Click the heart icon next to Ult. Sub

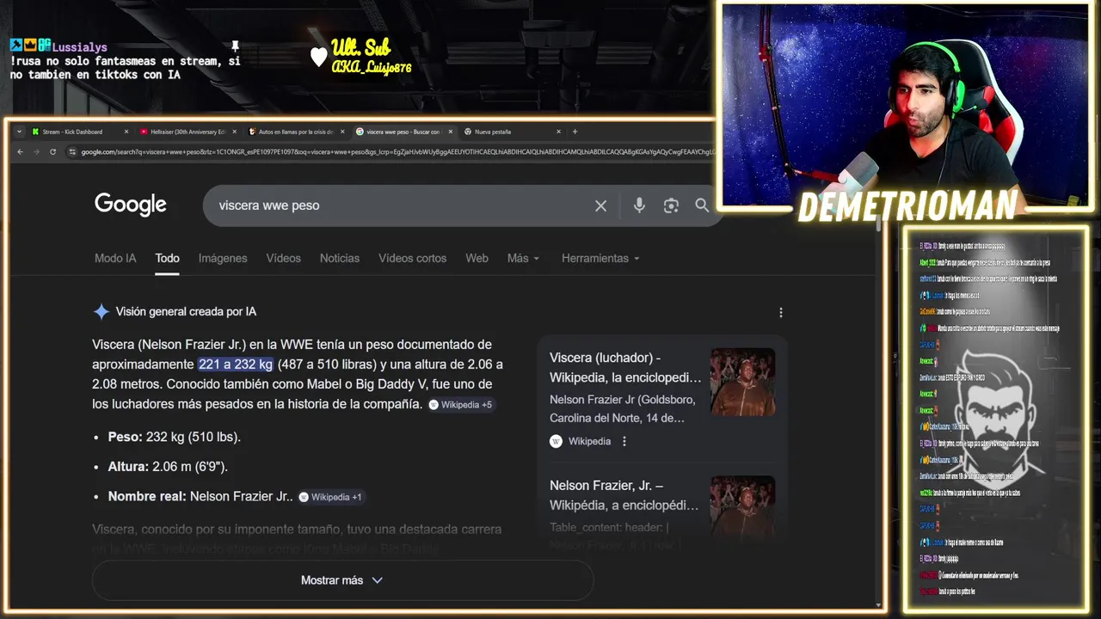tap(318, 58)
